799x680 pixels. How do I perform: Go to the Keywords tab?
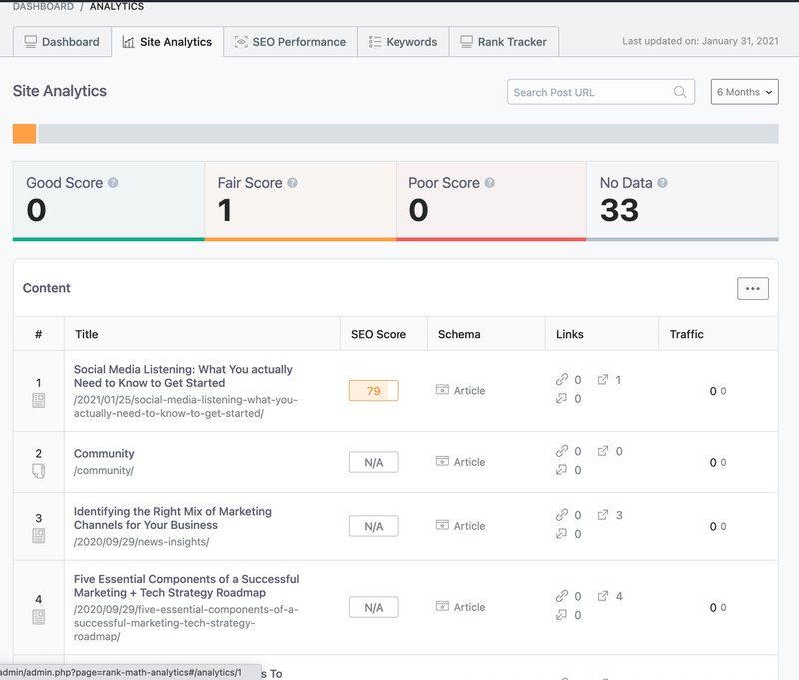click(403, 42)
